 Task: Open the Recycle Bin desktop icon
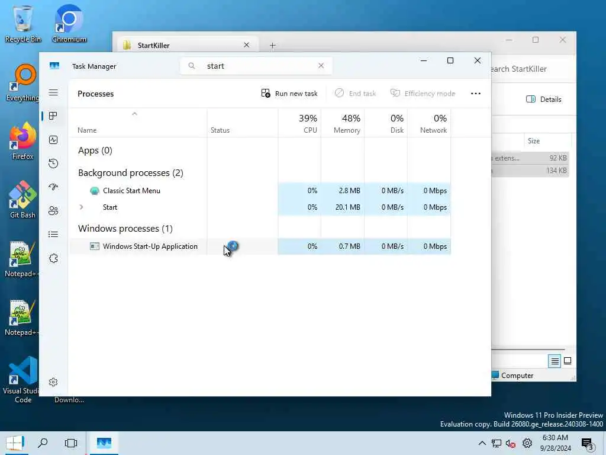pyautogui.click(x=23, y=24)
